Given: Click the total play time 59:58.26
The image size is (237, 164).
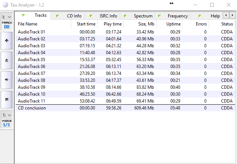Looking at the screenshot, I should (114, 108).
